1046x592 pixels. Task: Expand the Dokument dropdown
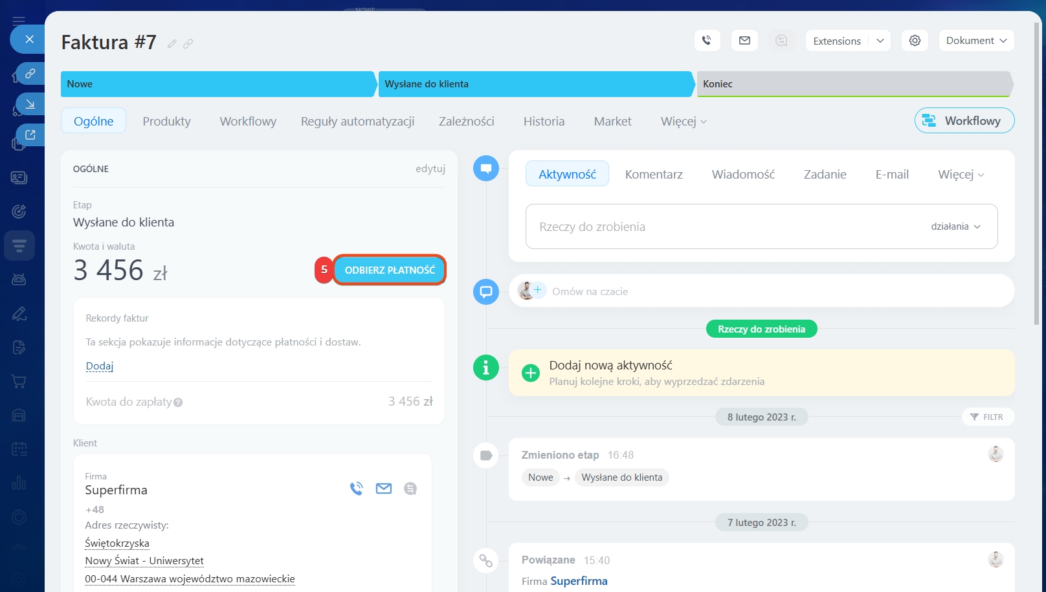976,41
